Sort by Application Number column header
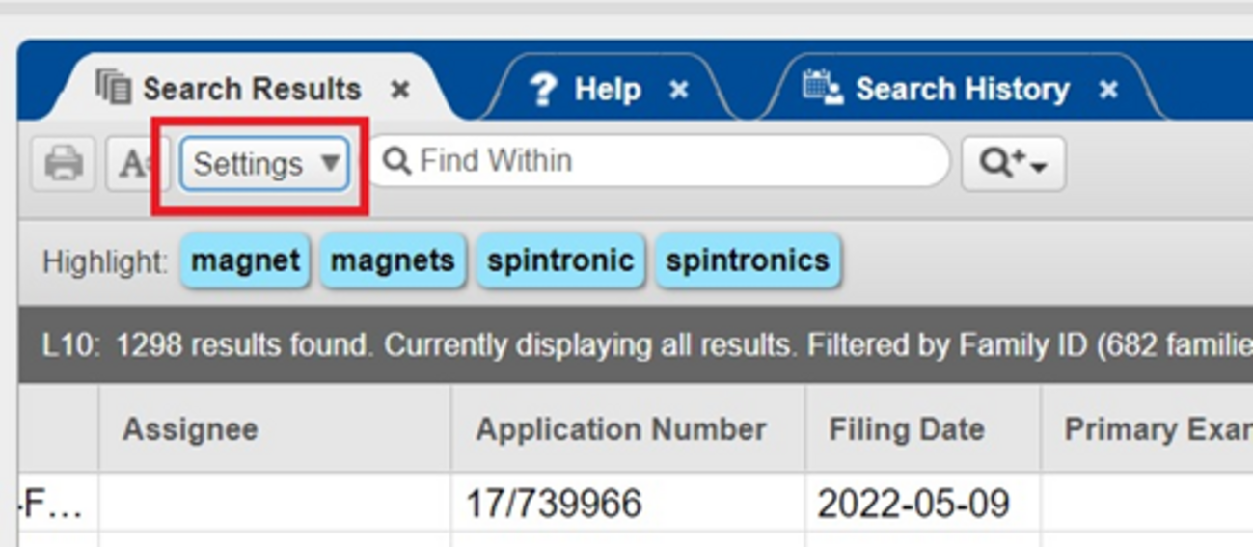Viewport: 1253px width, 547px height. [621, 429]
